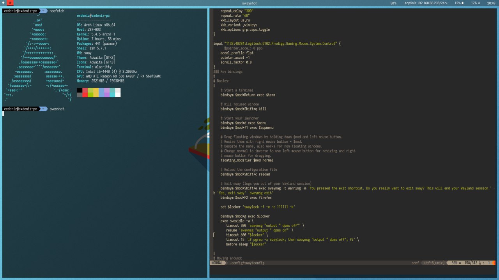499x280 pixels.
Task: Click the 'scroll_factor 0.8' line
Action: tap(236, 62)
